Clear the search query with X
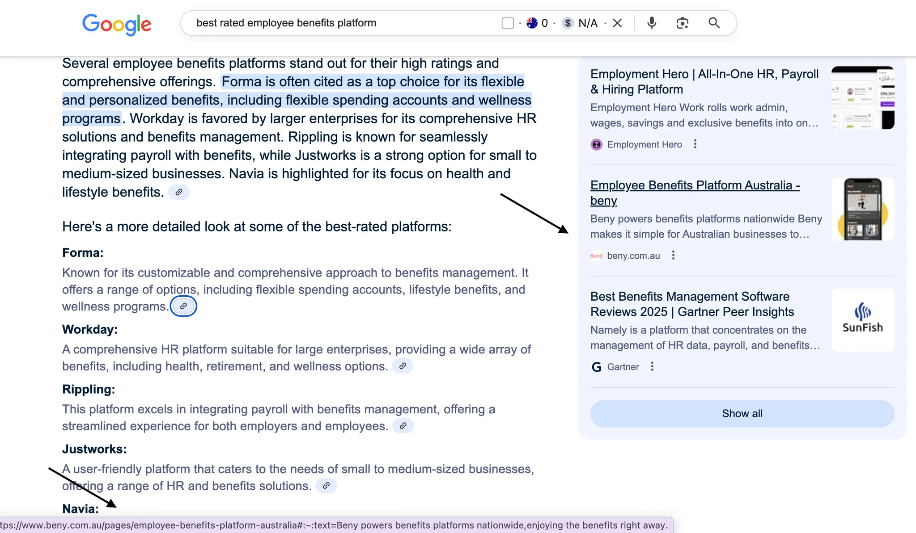916x533 pixels. point(617,23)
